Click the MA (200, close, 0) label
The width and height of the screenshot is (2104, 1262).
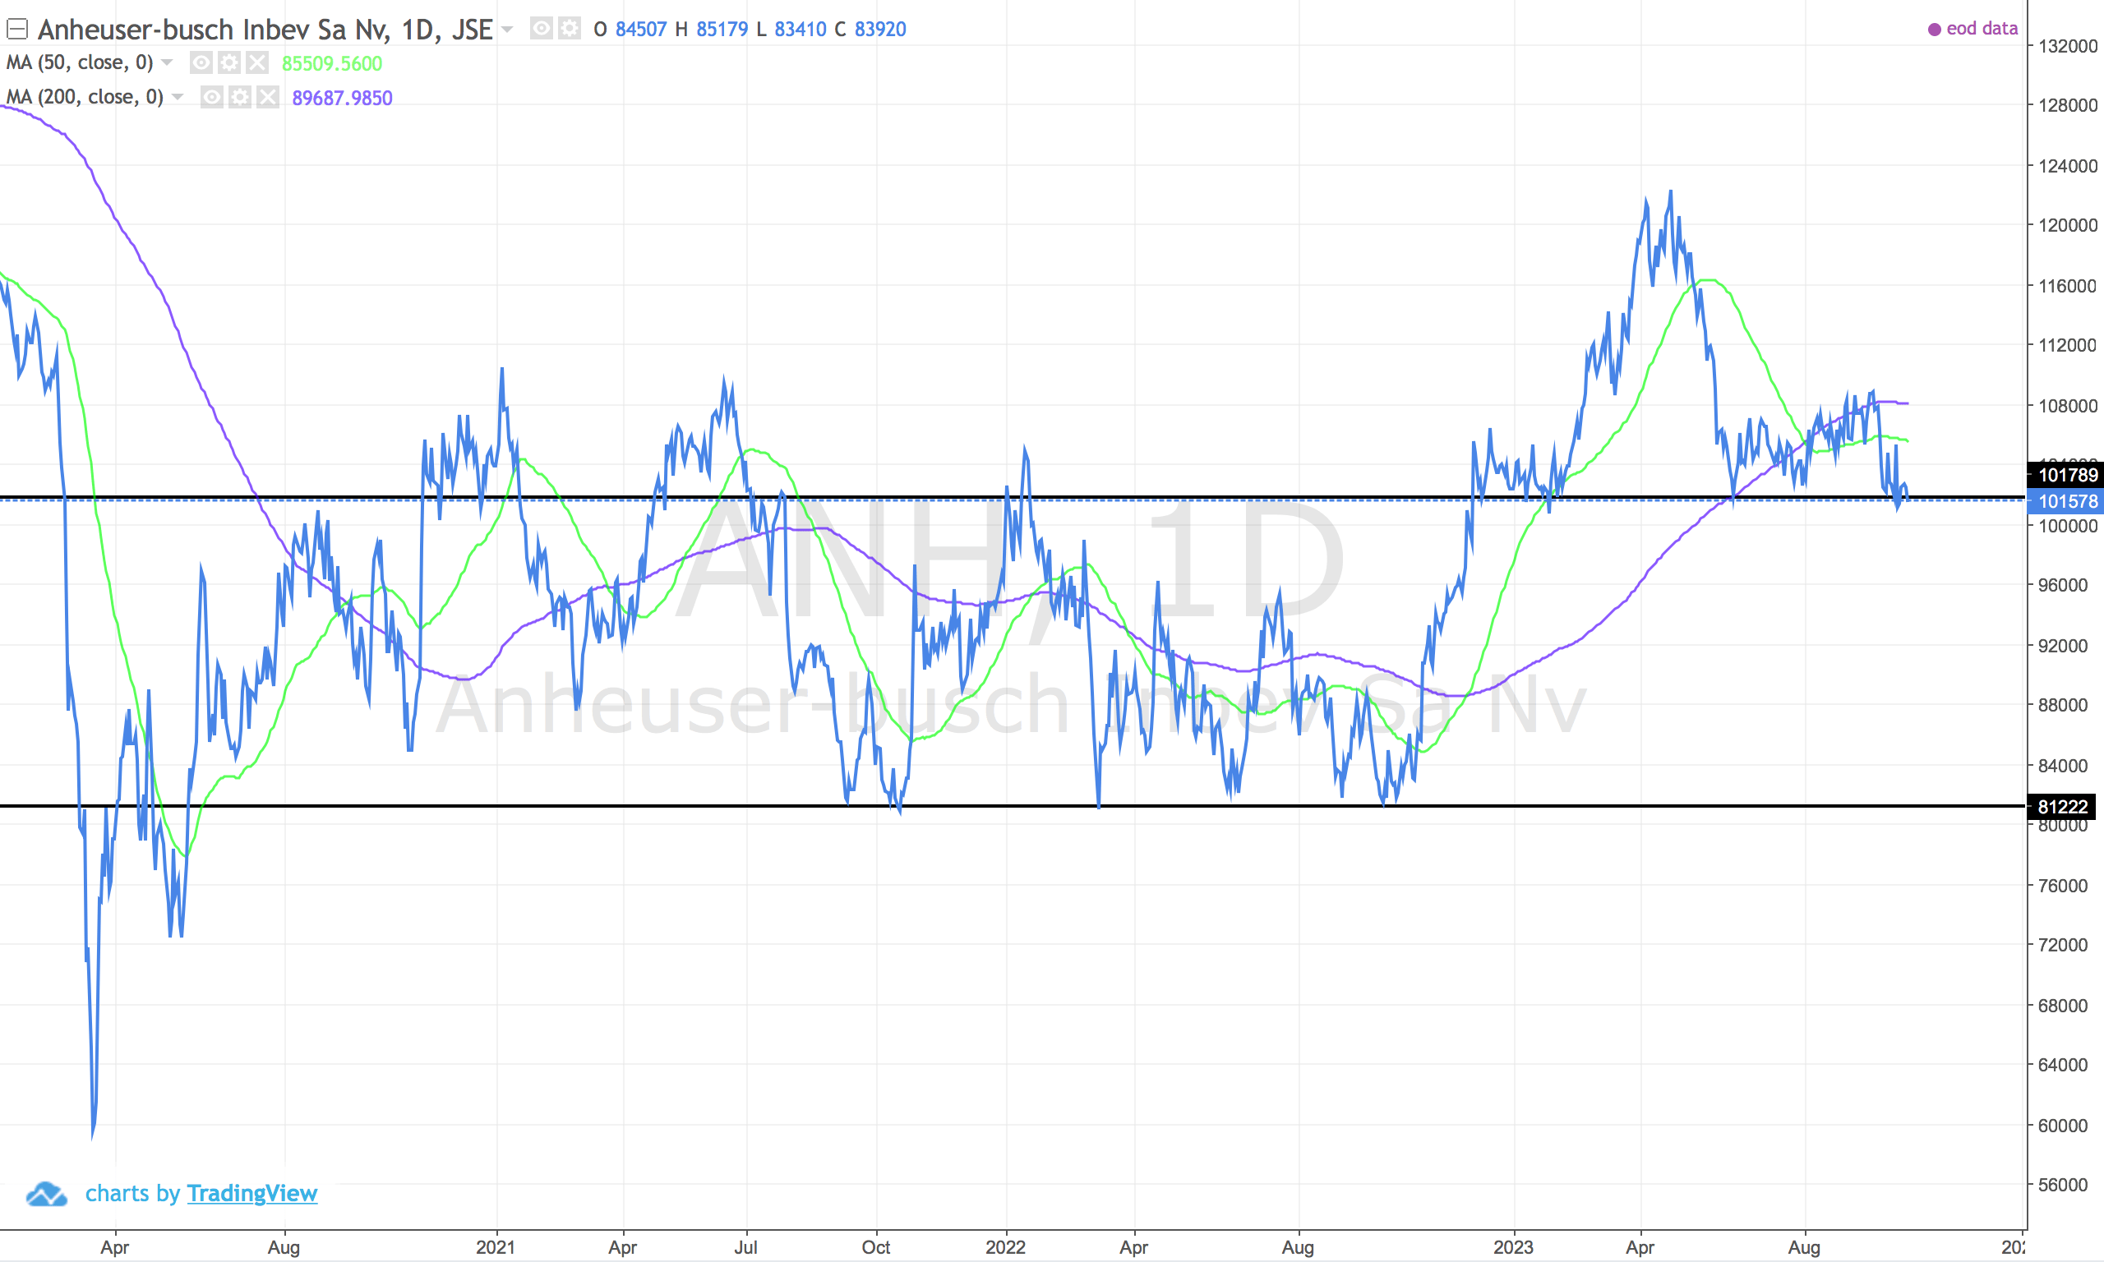click(x=85, y=97)
